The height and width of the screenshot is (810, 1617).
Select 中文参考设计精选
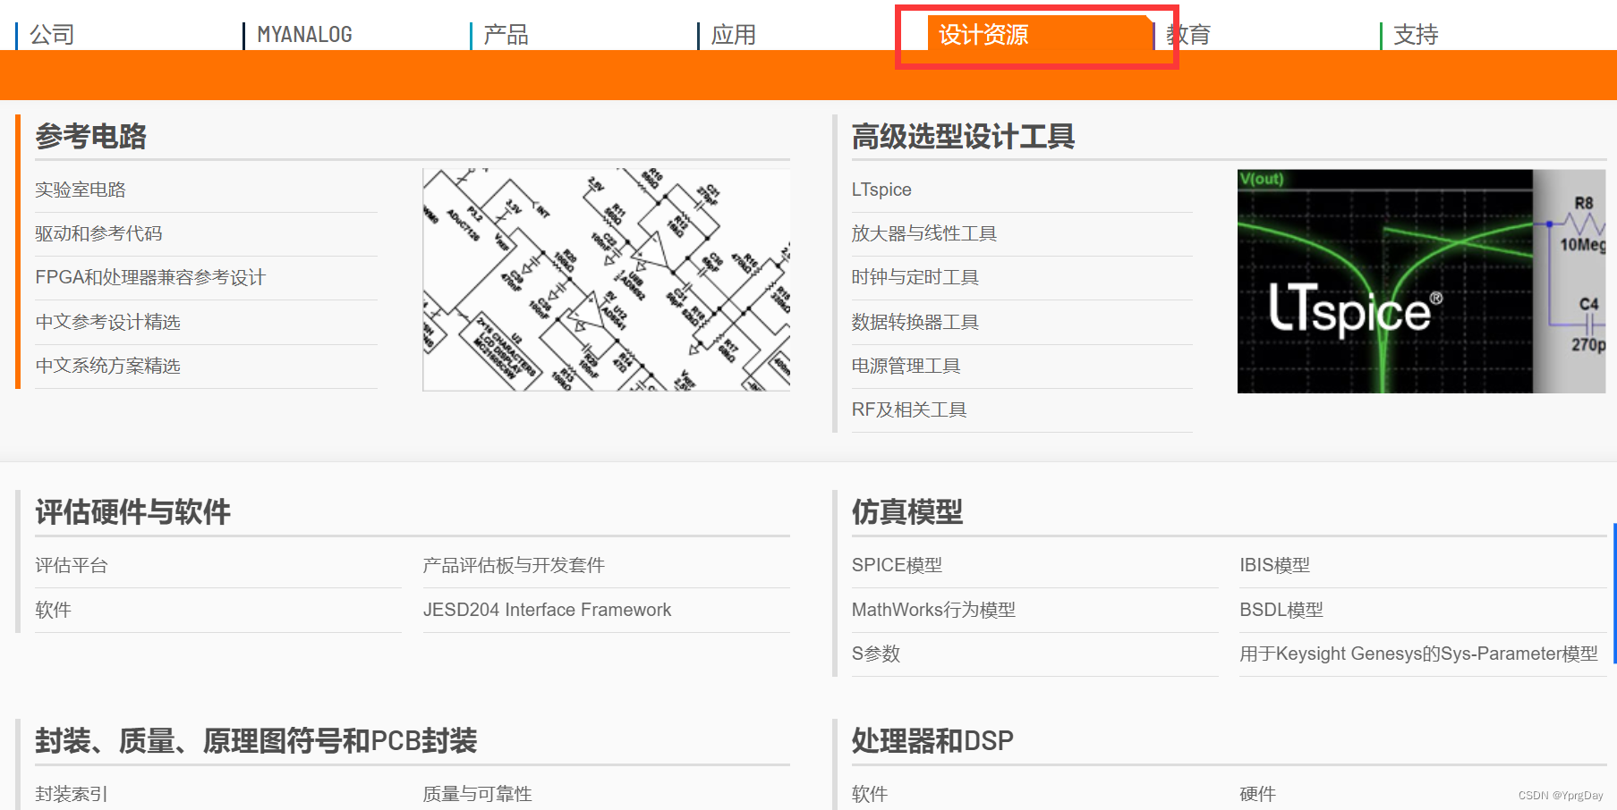pos(107,322)
